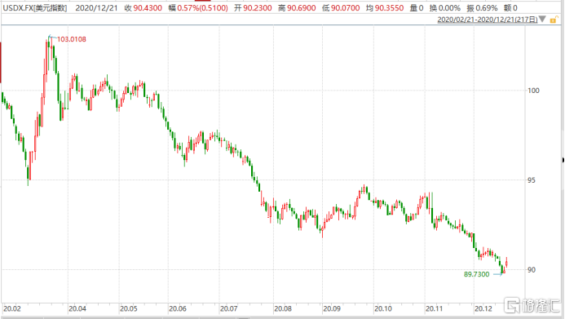
Task: Click the 20.07 month axis label
Action: click(x=229, y=309)
